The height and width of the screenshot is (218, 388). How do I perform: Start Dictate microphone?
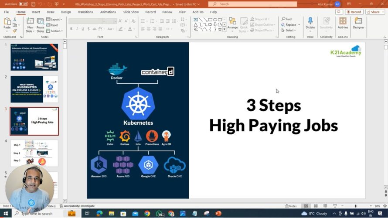310,24
